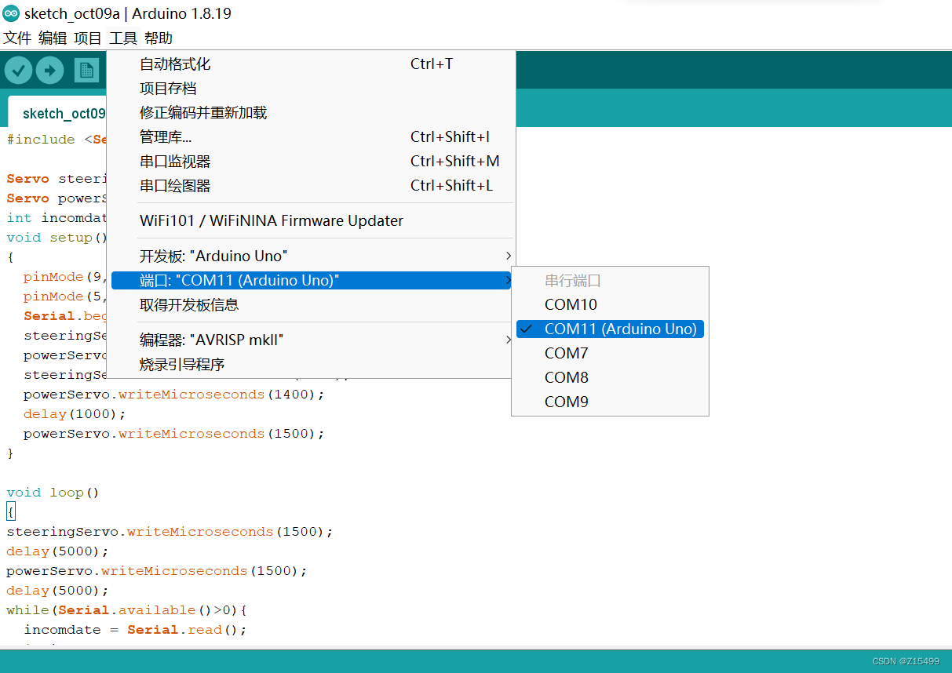Expand the 开发板: "Arduino Uno" submenu
The height and width of the screenshot is (673, 952).
(311, 256)
